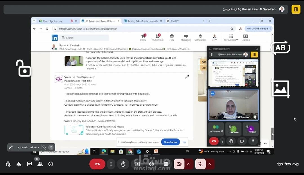Open emoji reactions in Meet bottom bar

click(151, 164)
